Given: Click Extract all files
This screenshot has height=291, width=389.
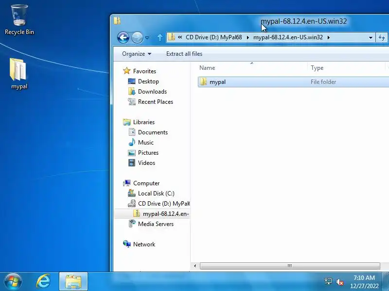Looking at the screenshot, I should 184,54.
